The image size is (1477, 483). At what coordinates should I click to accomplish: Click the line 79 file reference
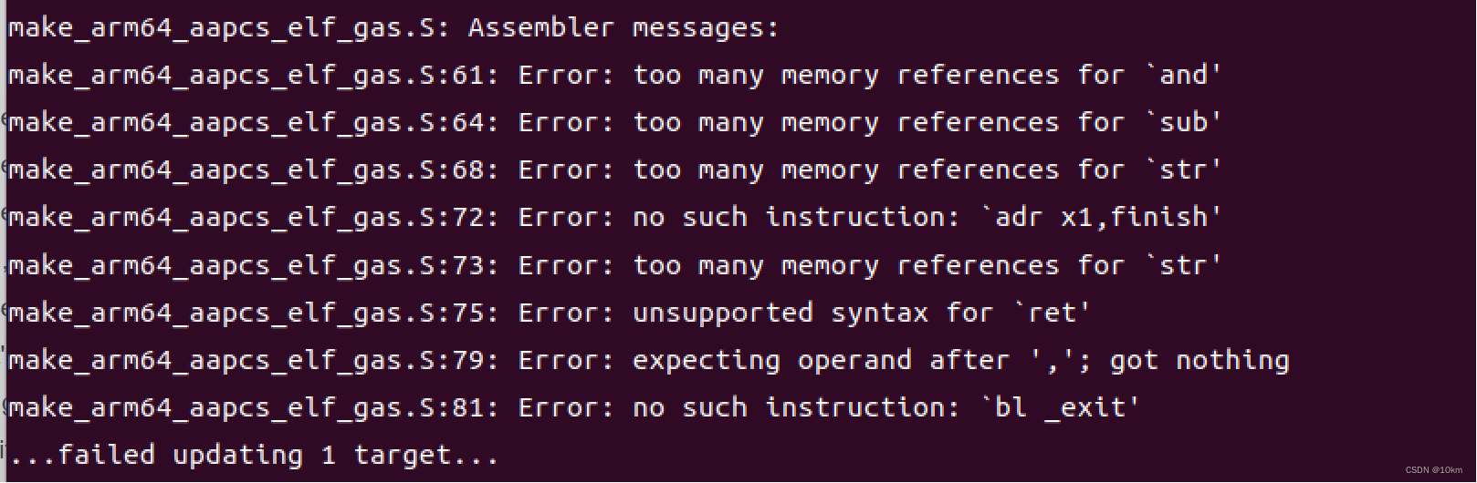pyautogui.click(x=253, y=360)
